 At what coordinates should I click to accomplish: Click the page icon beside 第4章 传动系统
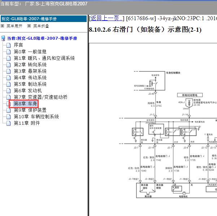click(8, 78)
